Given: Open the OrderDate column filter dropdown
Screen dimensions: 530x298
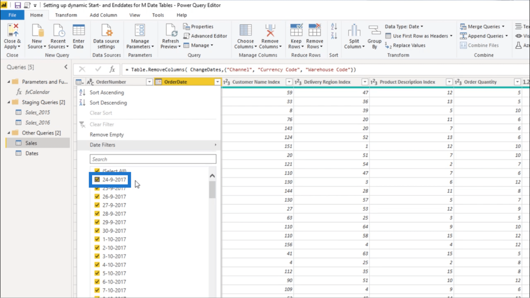Looking at the screenshot, I should 217,82.
